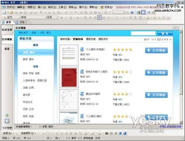Open the Dash Style icon in drawing toolbar
This screenshot has width=185, height=141.
[x=111, y=133]
